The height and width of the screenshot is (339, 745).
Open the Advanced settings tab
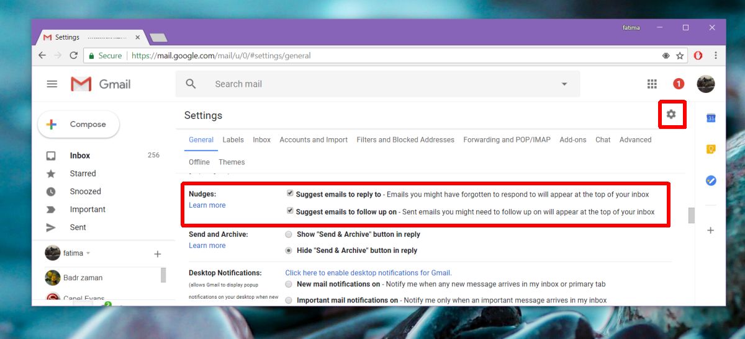pos(636,140)
